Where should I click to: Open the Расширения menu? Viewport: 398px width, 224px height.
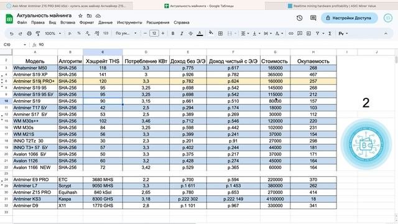coord(157,22)
